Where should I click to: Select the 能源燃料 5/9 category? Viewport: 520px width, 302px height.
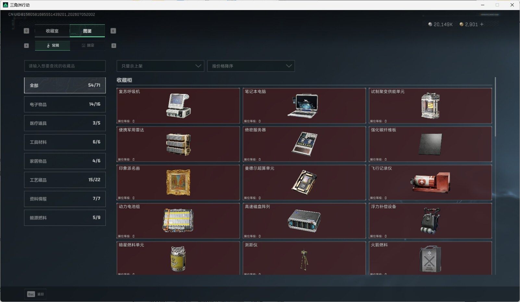[65, 218]
